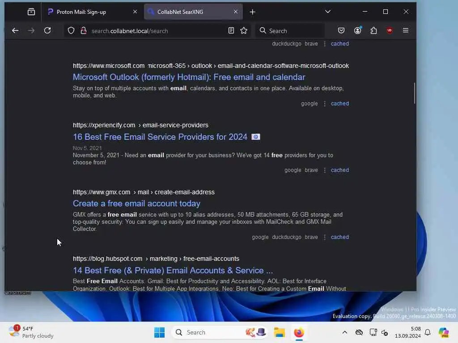
Task: Click the cloud sync tray icon
Action: [359, 332]
